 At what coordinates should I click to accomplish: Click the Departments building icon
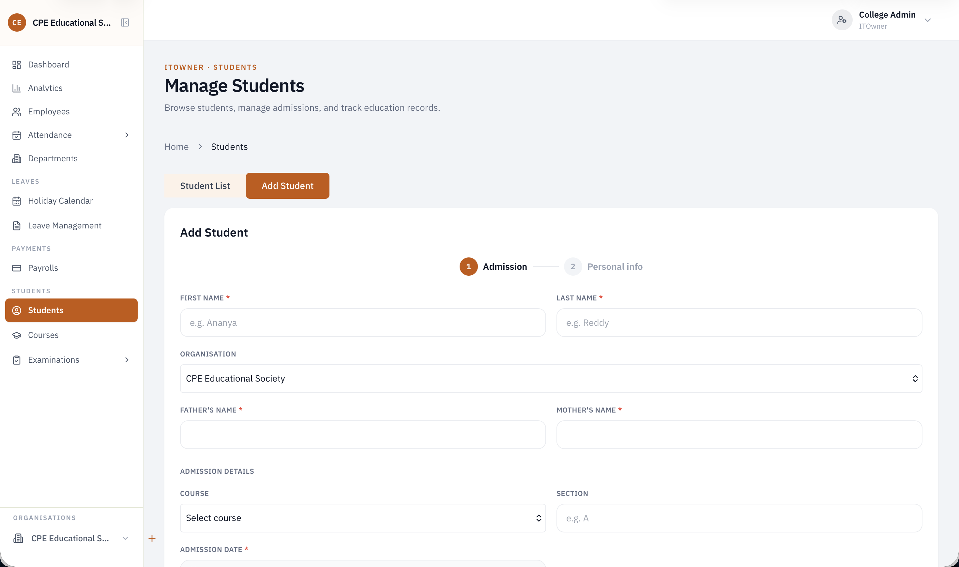click(x=16, y=159)
